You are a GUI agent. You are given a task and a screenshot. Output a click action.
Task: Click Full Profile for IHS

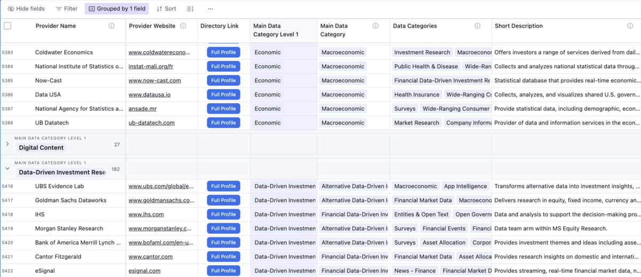223,214
